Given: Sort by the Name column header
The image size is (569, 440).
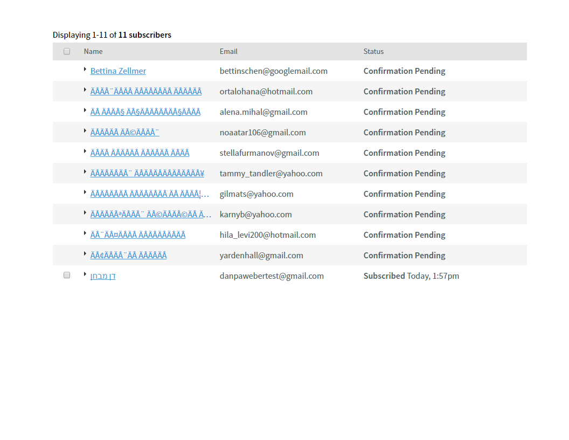Looking at the screenshot, I should pyautogui.click(x=93, y=51).
